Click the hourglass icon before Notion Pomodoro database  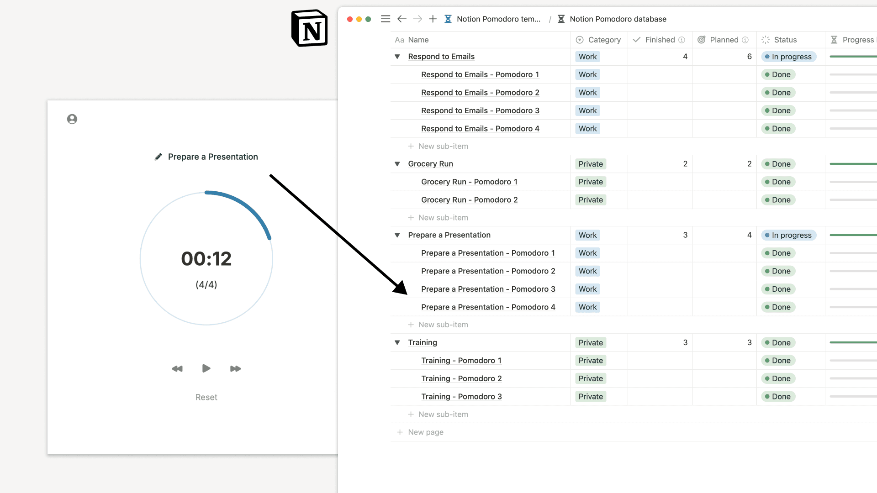(x=561, y=19)
